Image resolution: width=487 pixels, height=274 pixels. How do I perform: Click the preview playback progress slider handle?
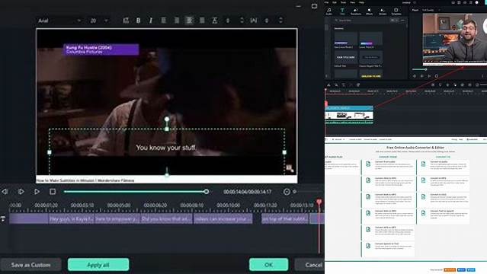(207, 192)
